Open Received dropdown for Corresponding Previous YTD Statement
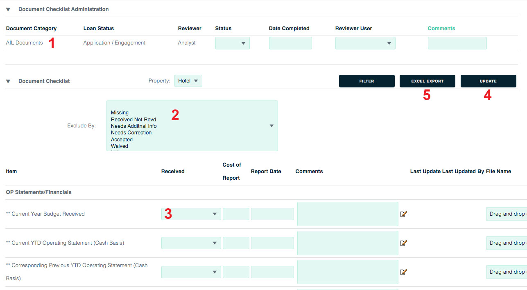The width and height of the screenshot is (527, 290). (191, 272)
